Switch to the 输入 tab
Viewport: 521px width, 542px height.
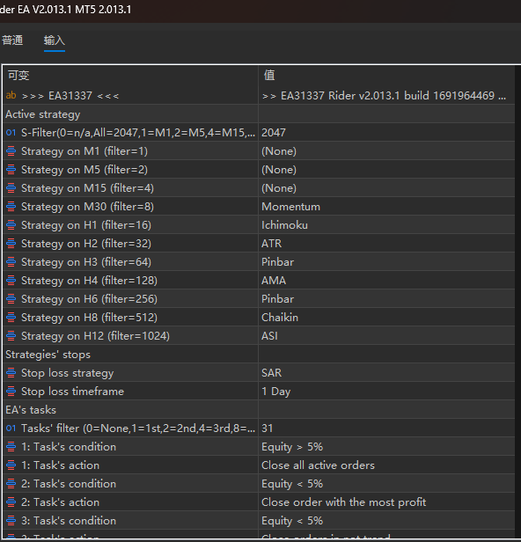coord(55,40)
